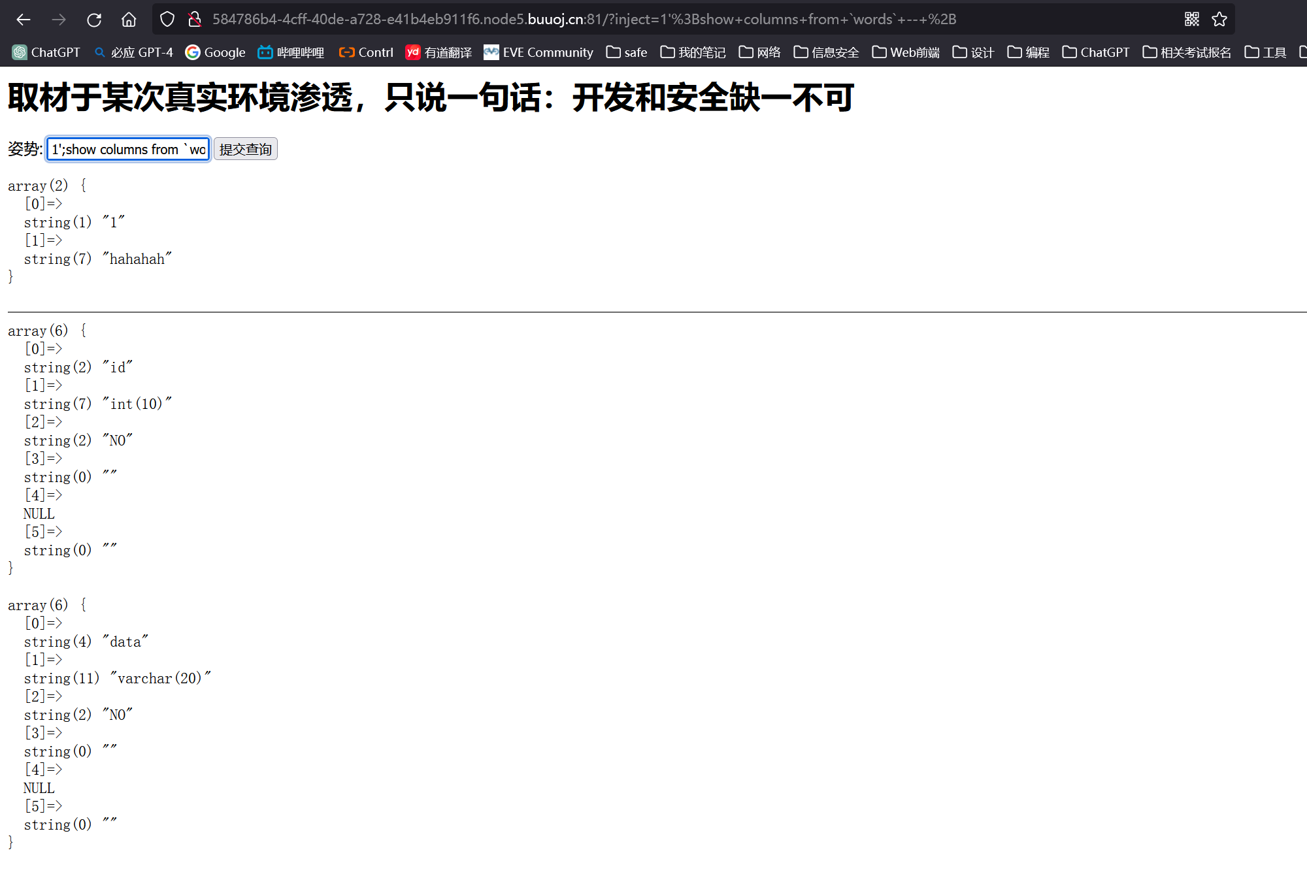Click the "data" column name text
Image resolution: width=1307 pixels, height=876 pixels.
pos(125,641)
